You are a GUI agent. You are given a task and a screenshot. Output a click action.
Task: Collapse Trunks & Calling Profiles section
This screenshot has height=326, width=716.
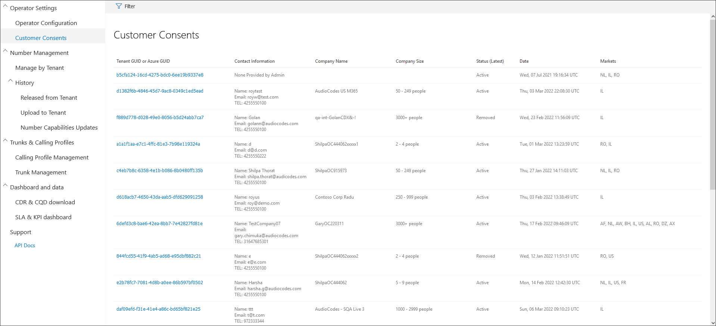coord(5,140)
